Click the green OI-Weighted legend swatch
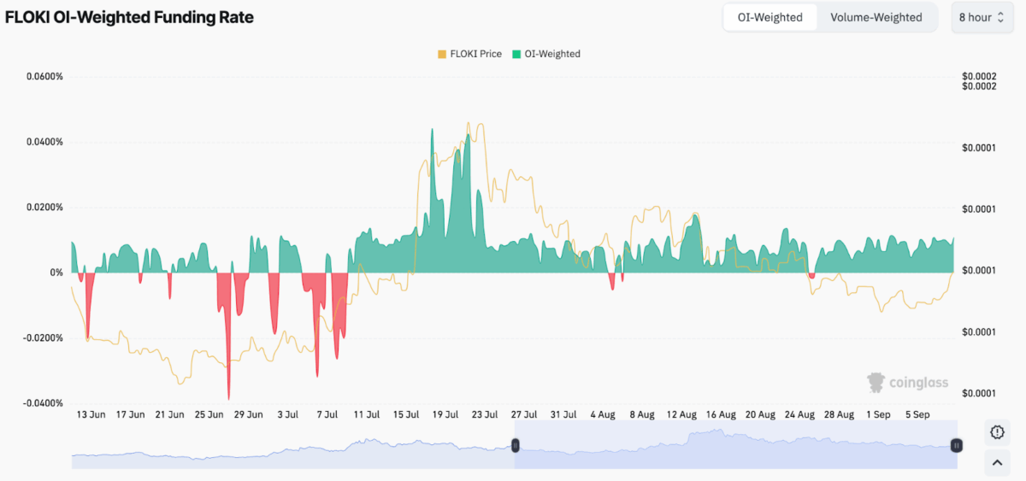The height and width of the screenshot is (481, 1026). (x=516, y=54)
